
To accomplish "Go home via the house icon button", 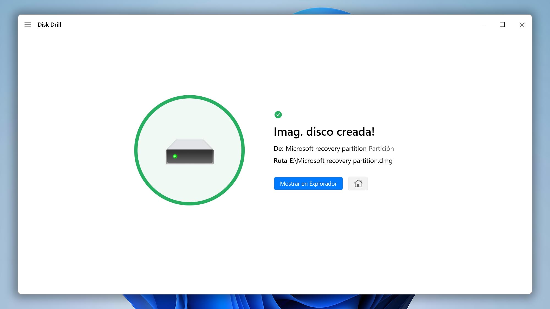I will pyautogui.click(x=358, y=183).
